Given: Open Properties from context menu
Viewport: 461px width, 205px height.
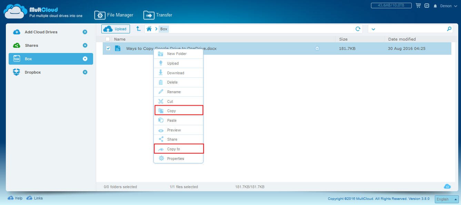Looking at the screenshot, I should pyautogui.click(x=178, y=159).
